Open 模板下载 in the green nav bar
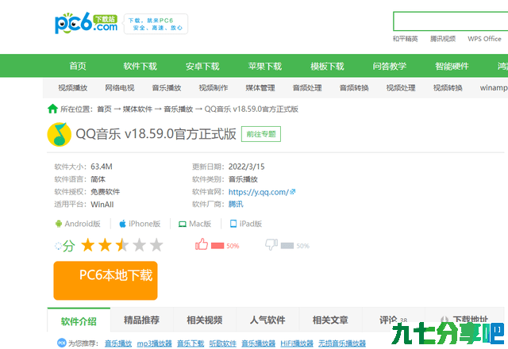 [327, 66]
